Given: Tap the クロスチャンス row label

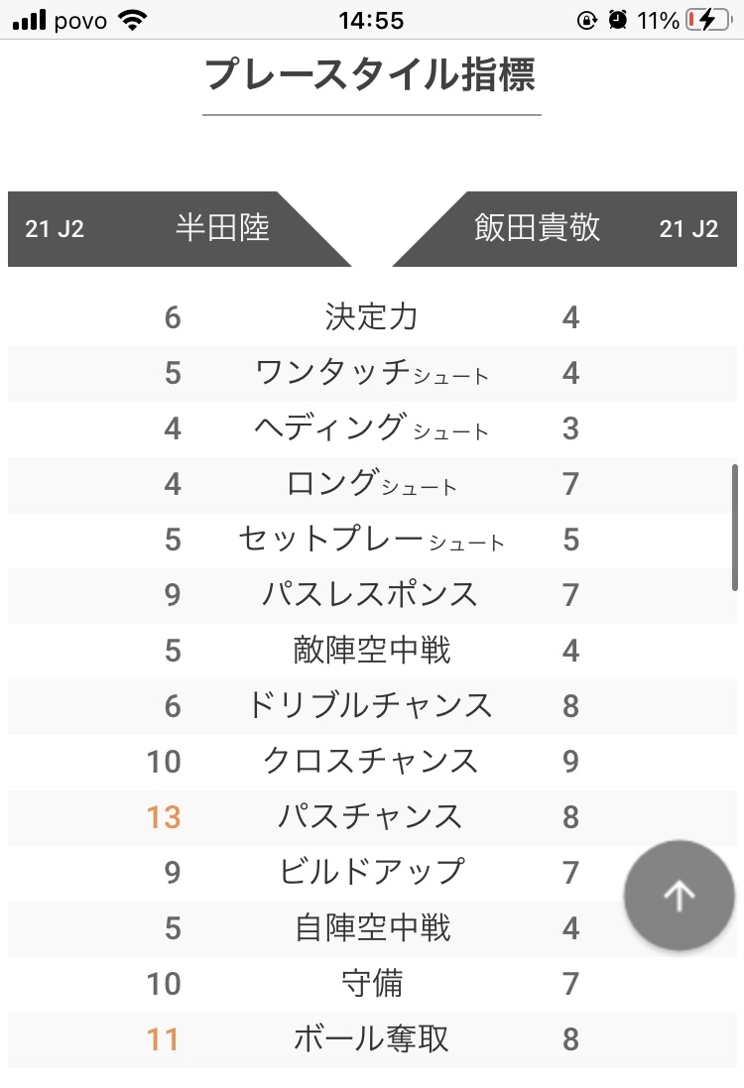Looking at the screenshot, I should click(x=371, y=761).
